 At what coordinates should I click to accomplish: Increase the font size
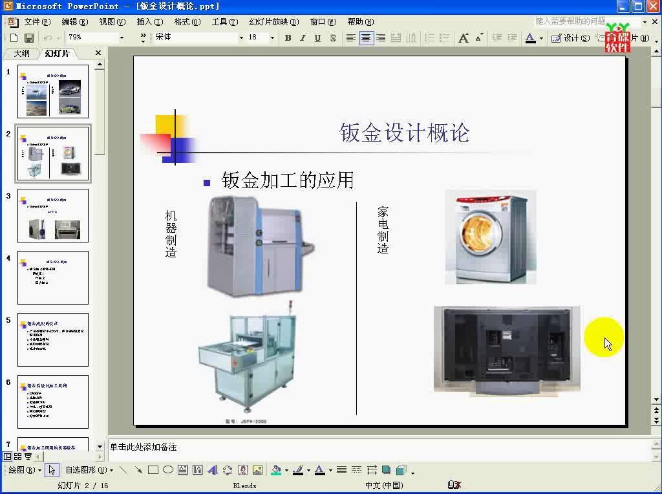[x=463, y=38]
